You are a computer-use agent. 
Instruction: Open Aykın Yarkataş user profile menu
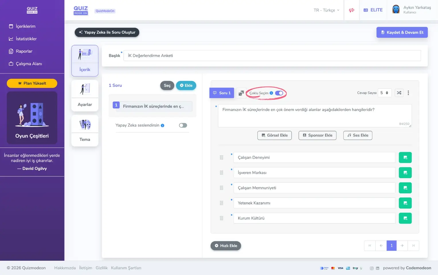pyautogui.click(x=412, y=10)
